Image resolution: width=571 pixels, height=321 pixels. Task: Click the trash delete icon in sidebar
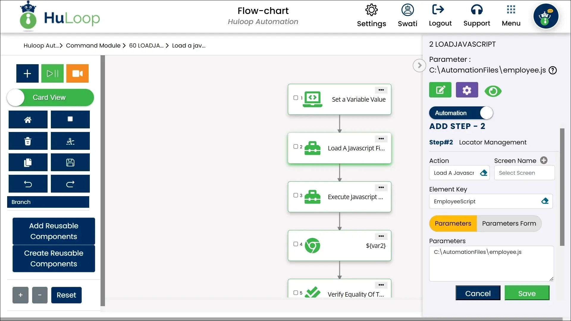28,141
